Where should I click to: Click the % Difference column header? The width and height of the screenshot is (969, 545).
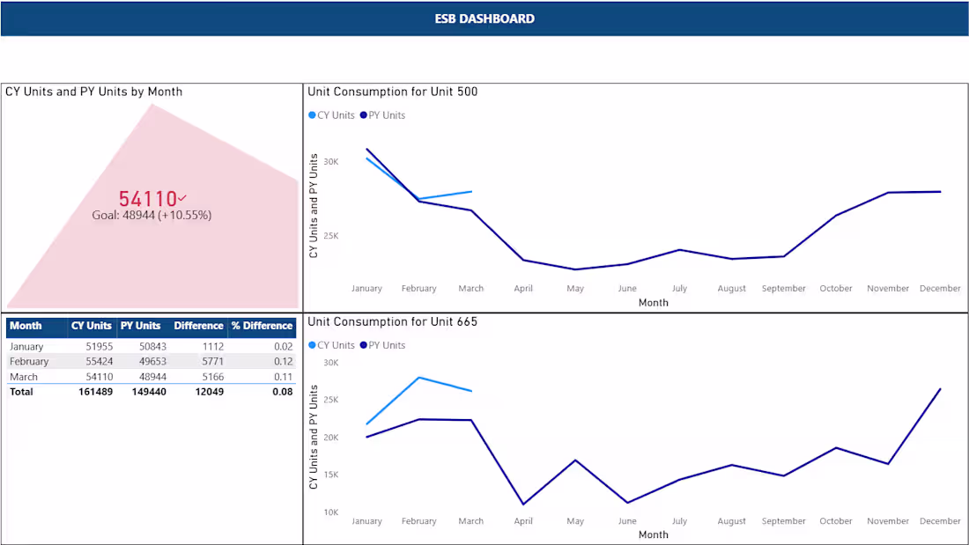click(x=262, y=326)
